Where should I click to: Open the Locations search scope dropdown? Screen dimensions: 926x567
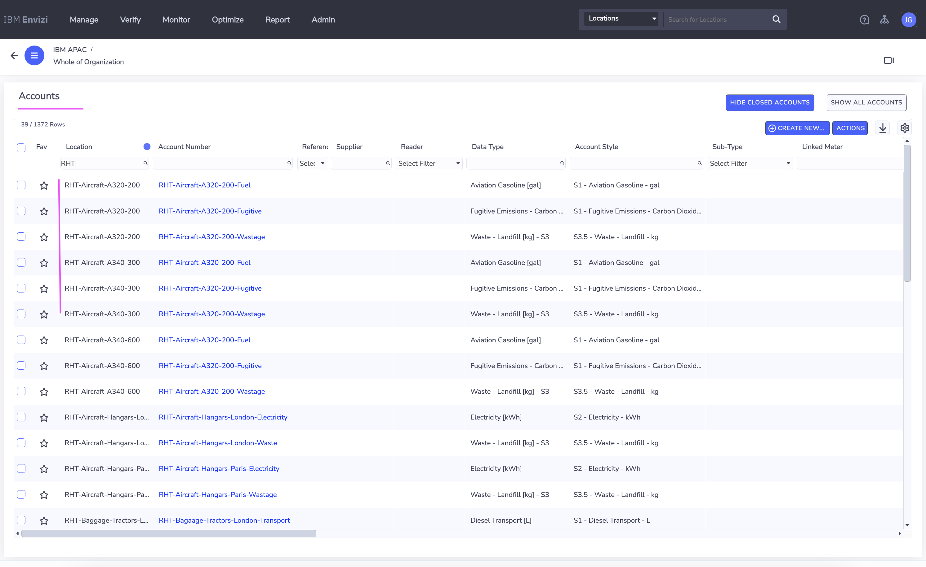pos(621,18)
